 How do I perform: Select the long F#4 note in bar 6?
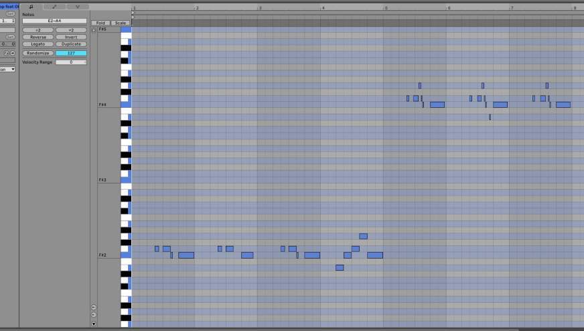[x=500, y=105]
